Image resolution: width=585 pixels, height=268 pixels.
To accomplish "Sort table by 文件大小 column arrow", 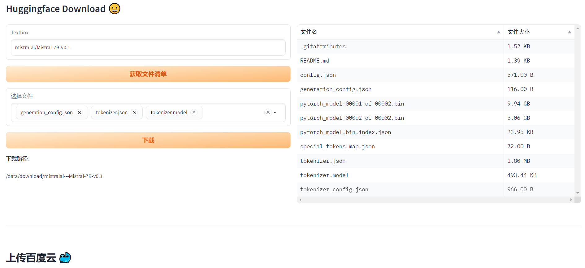I will tap(570, 32).
